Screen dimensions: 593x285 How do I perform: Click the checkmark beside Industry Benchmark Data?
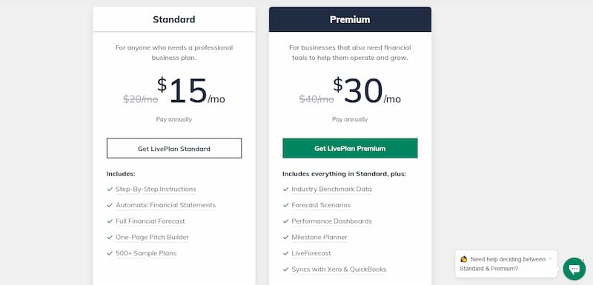285,189
